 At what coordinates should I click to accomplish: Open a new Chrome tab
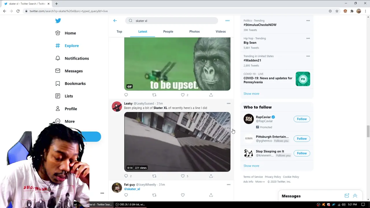point(56,4)
